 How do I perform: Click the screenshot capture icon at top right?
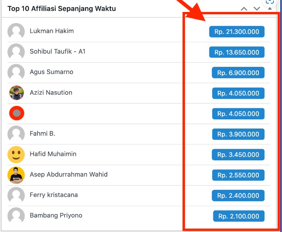click(270, 1)
